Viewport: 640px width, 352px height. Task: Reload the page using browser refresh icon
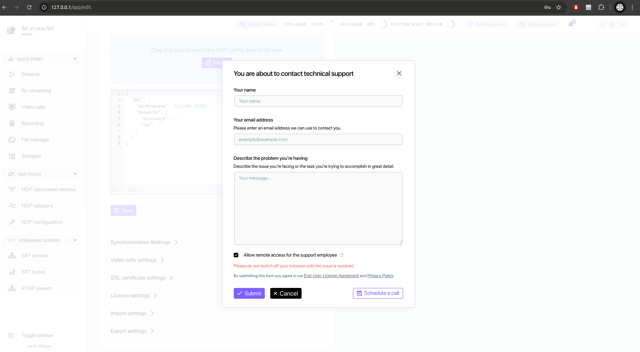(29, 7)
